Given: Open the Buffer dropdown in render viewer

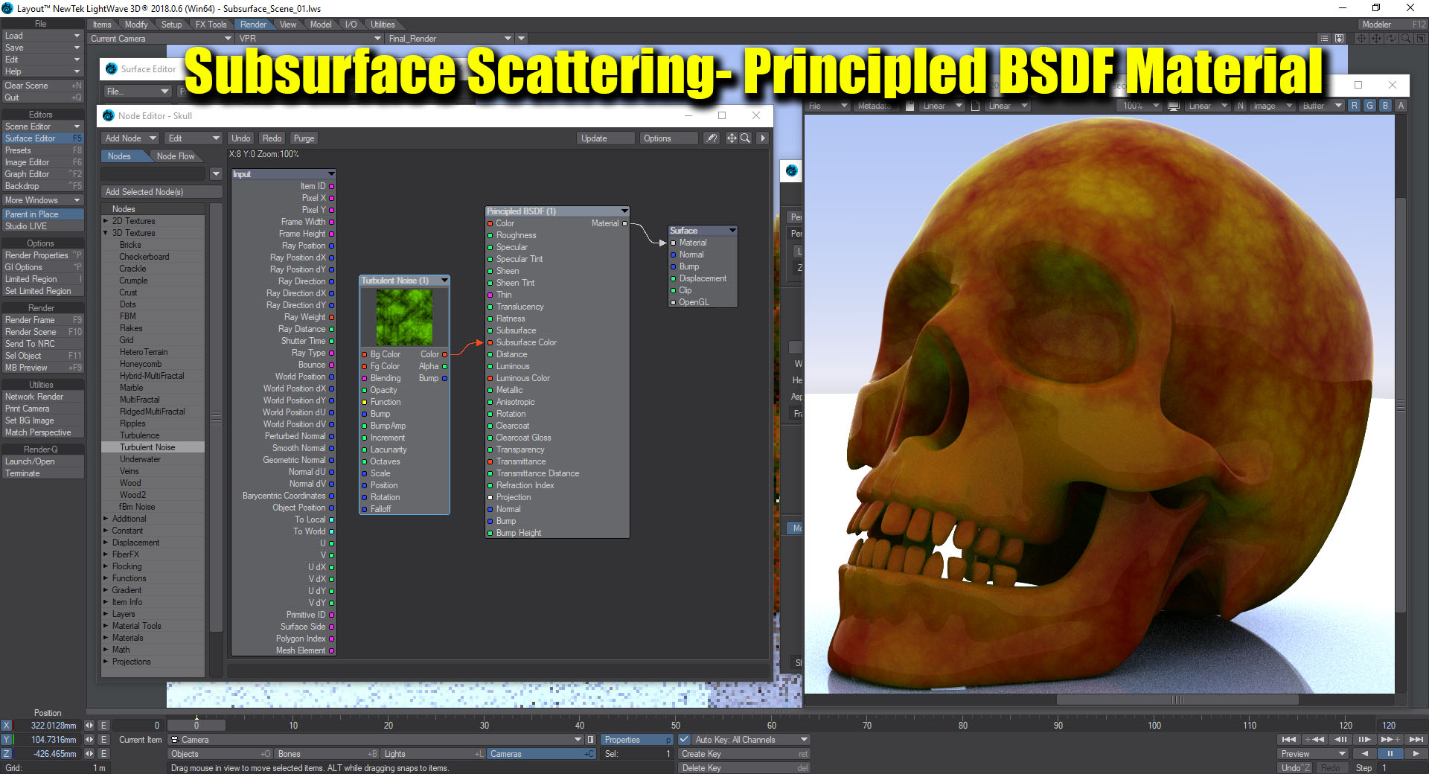Looking at the screenshot, I should point(1322,106).
